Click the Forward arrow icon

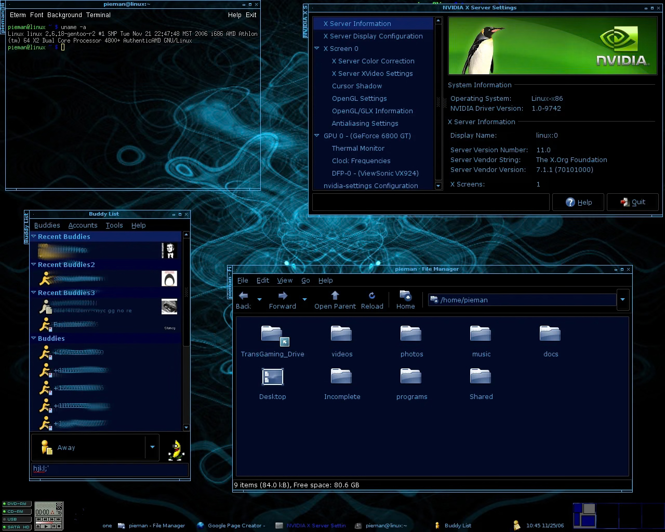coord(283,296)
